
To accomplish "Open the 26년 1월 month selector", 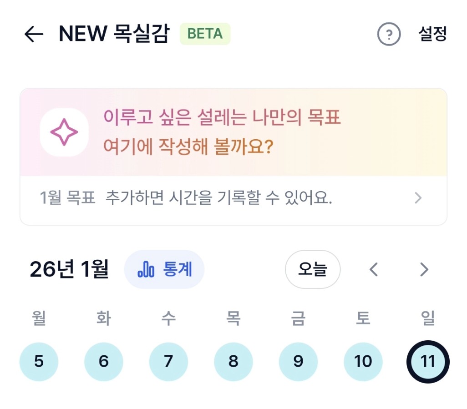I will point(69,270).
